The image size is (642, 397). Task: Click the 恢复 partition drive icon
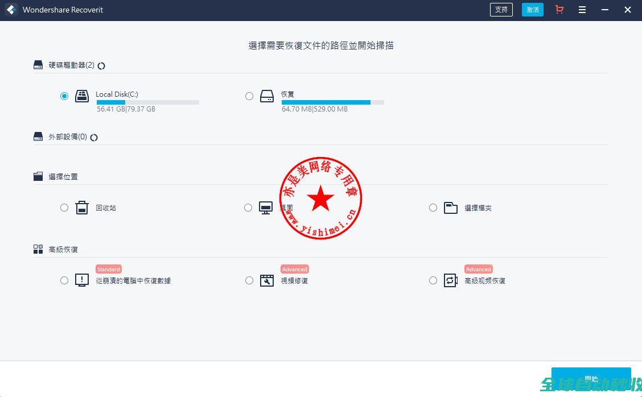pyautogui.click(x=267, y=96)
